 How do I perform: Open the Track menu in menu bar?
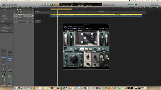click(16, 1)
